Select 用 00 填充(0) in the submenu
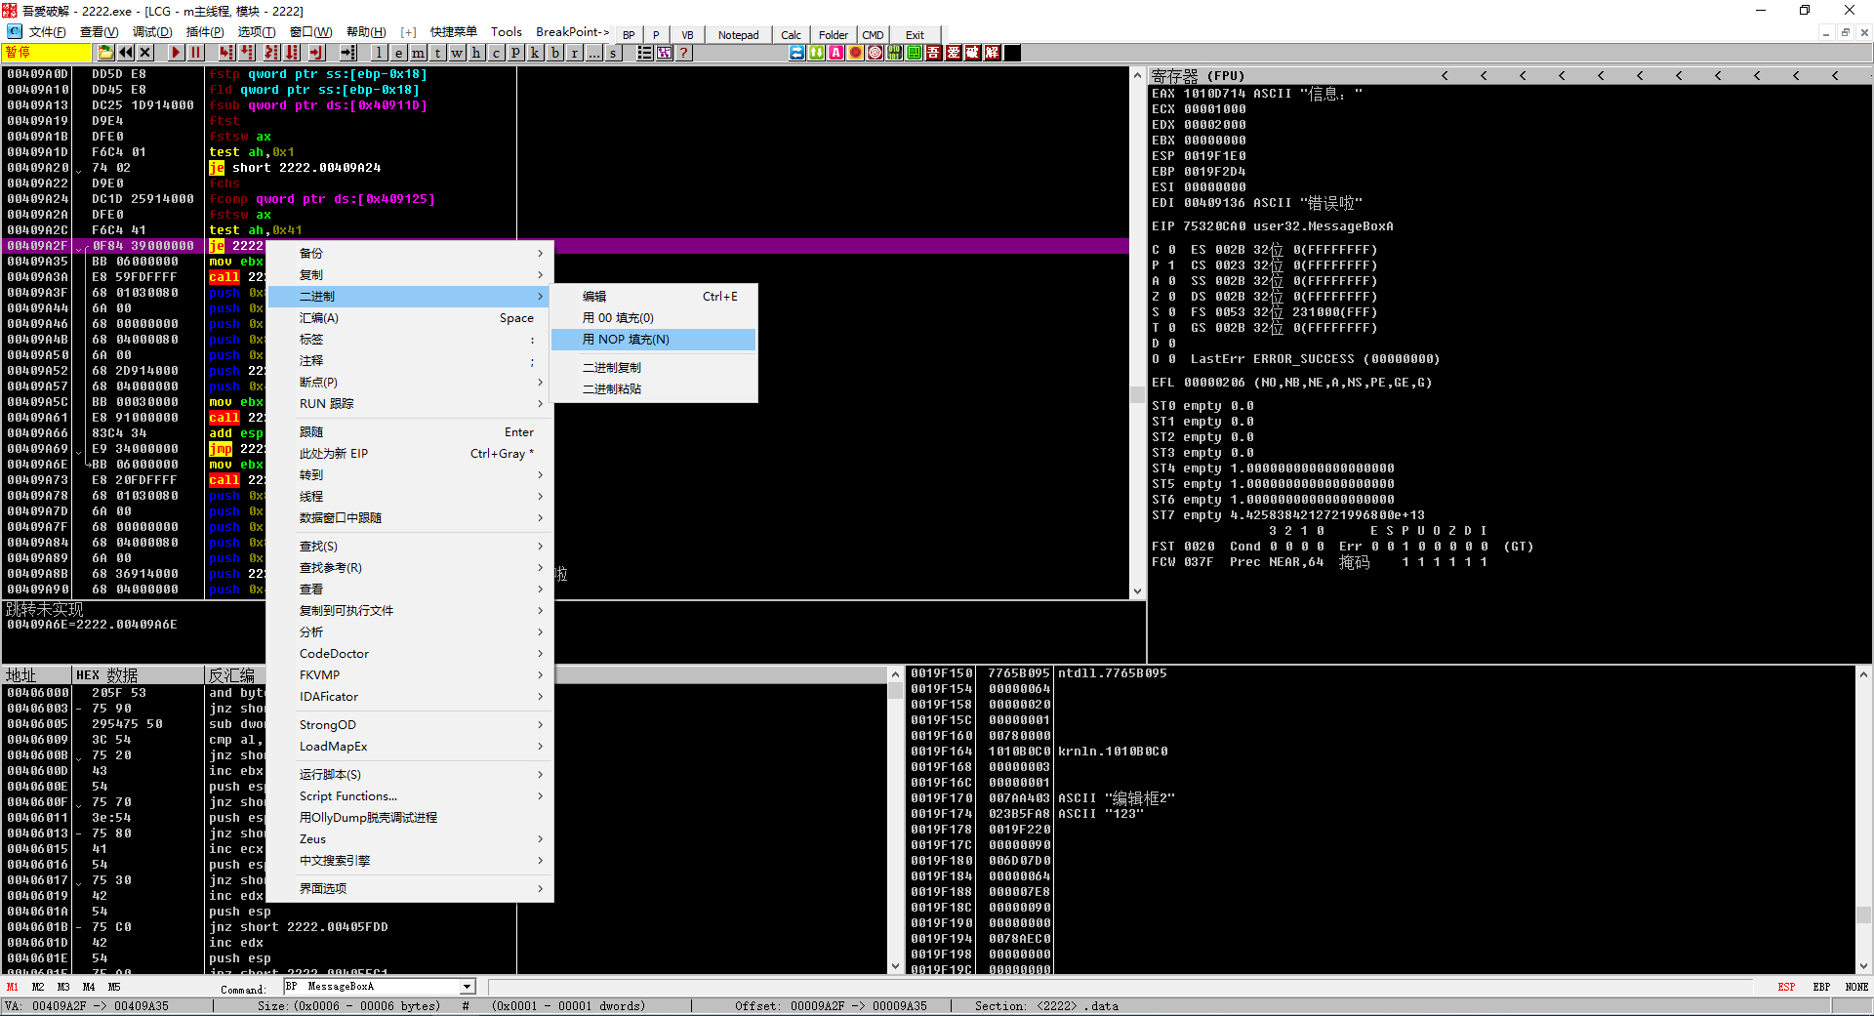 click(x=653, y=318)
